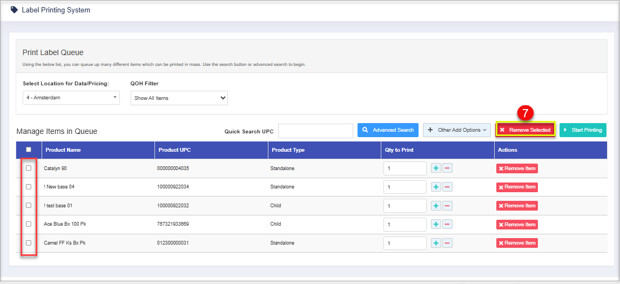Screen dimensions: 620x284
Task: Increase quantity for ! New base 04
Action: 436,187
